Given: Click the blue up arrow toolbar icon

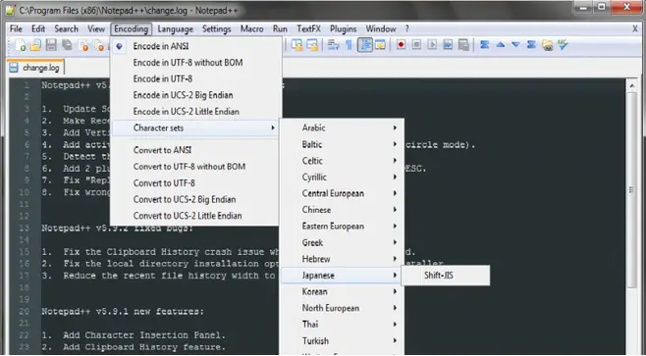Looking at the screenshot, I should click(x=500, y=45).
